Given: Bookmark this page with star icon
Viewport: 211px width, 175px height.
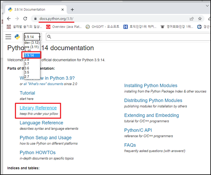Looking at the screenshot, I should (x=200, y=19).
